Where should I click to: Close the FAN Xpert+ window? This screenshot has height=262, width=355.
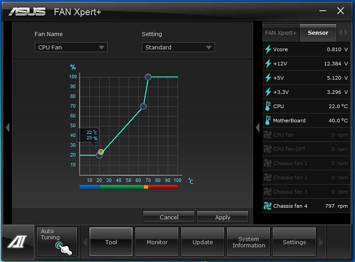point(340,11)
